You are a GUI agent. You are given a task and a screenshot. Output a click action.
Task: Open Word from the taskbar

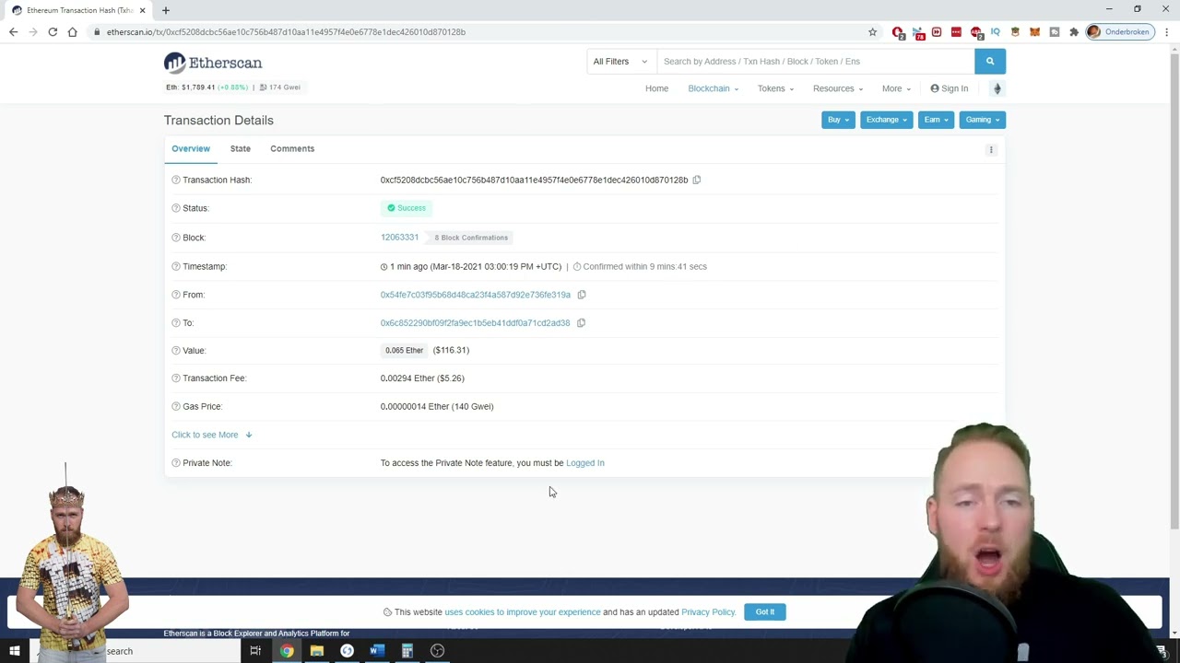[376, 651]
